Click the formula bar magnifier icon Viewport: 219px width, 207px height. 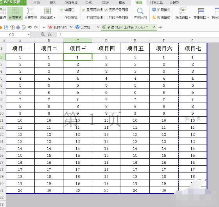click(x=43, y=34)
